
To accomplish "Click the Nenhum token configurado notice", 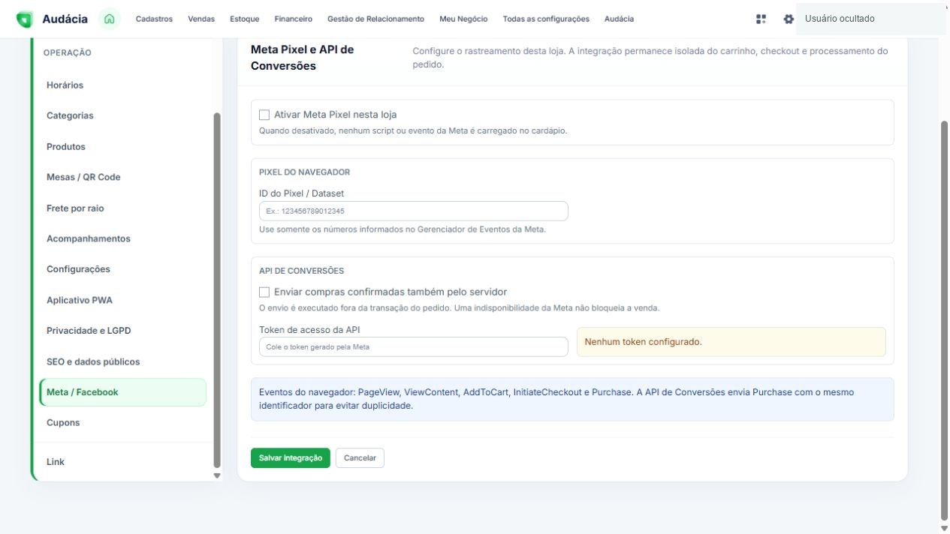I will coord(731,342).
